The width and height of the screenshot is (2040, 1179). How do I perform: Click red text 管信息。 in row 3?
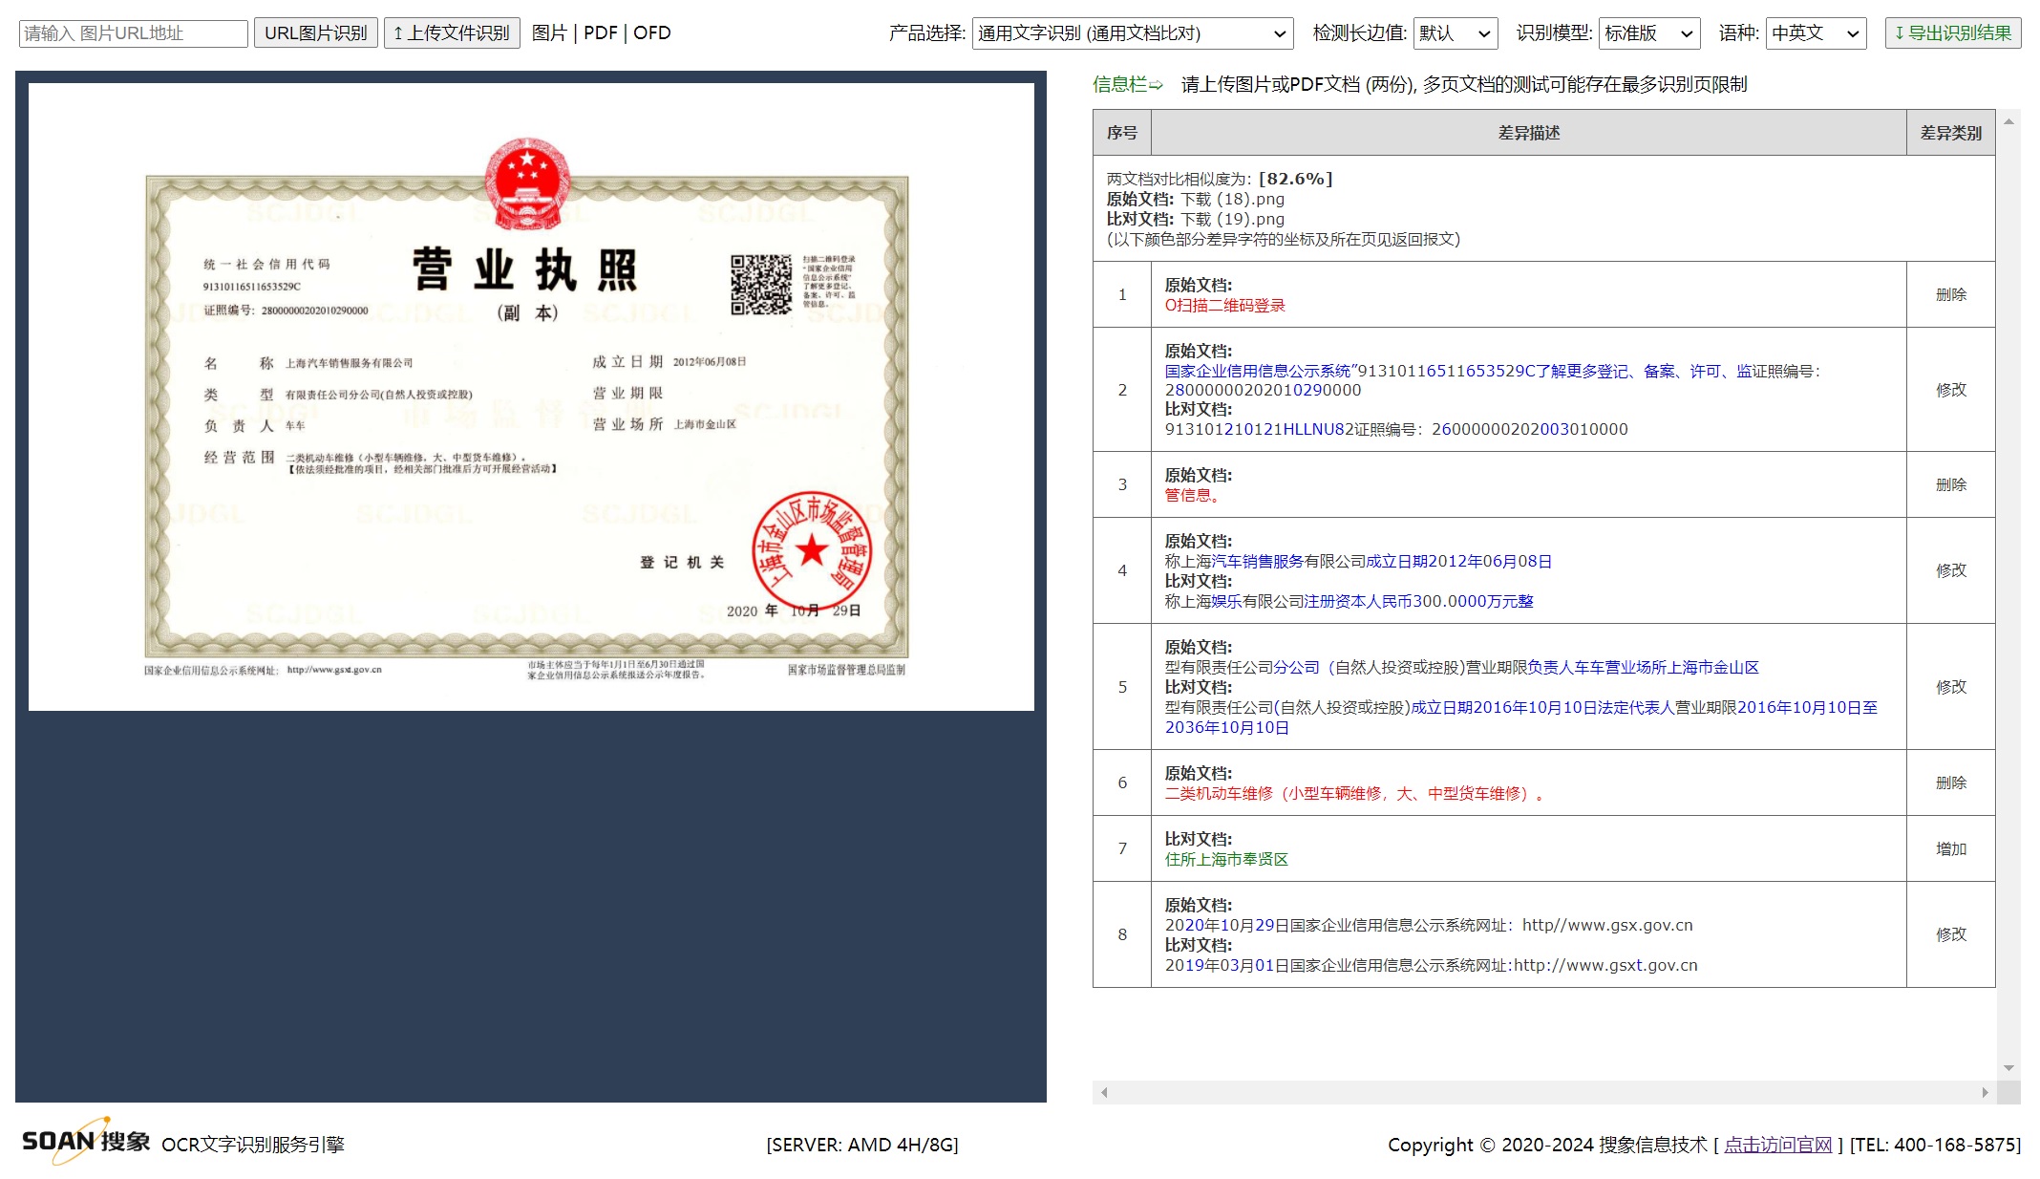click(1192, 495)
